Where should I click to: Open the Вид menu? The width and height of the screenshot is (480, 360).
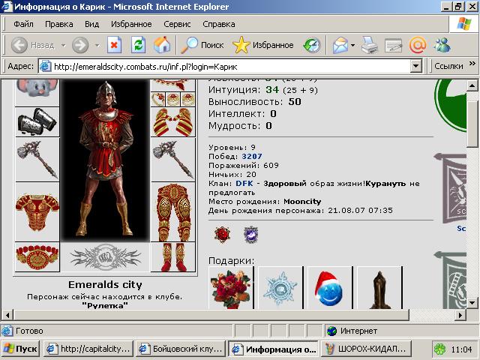(91, 24)
